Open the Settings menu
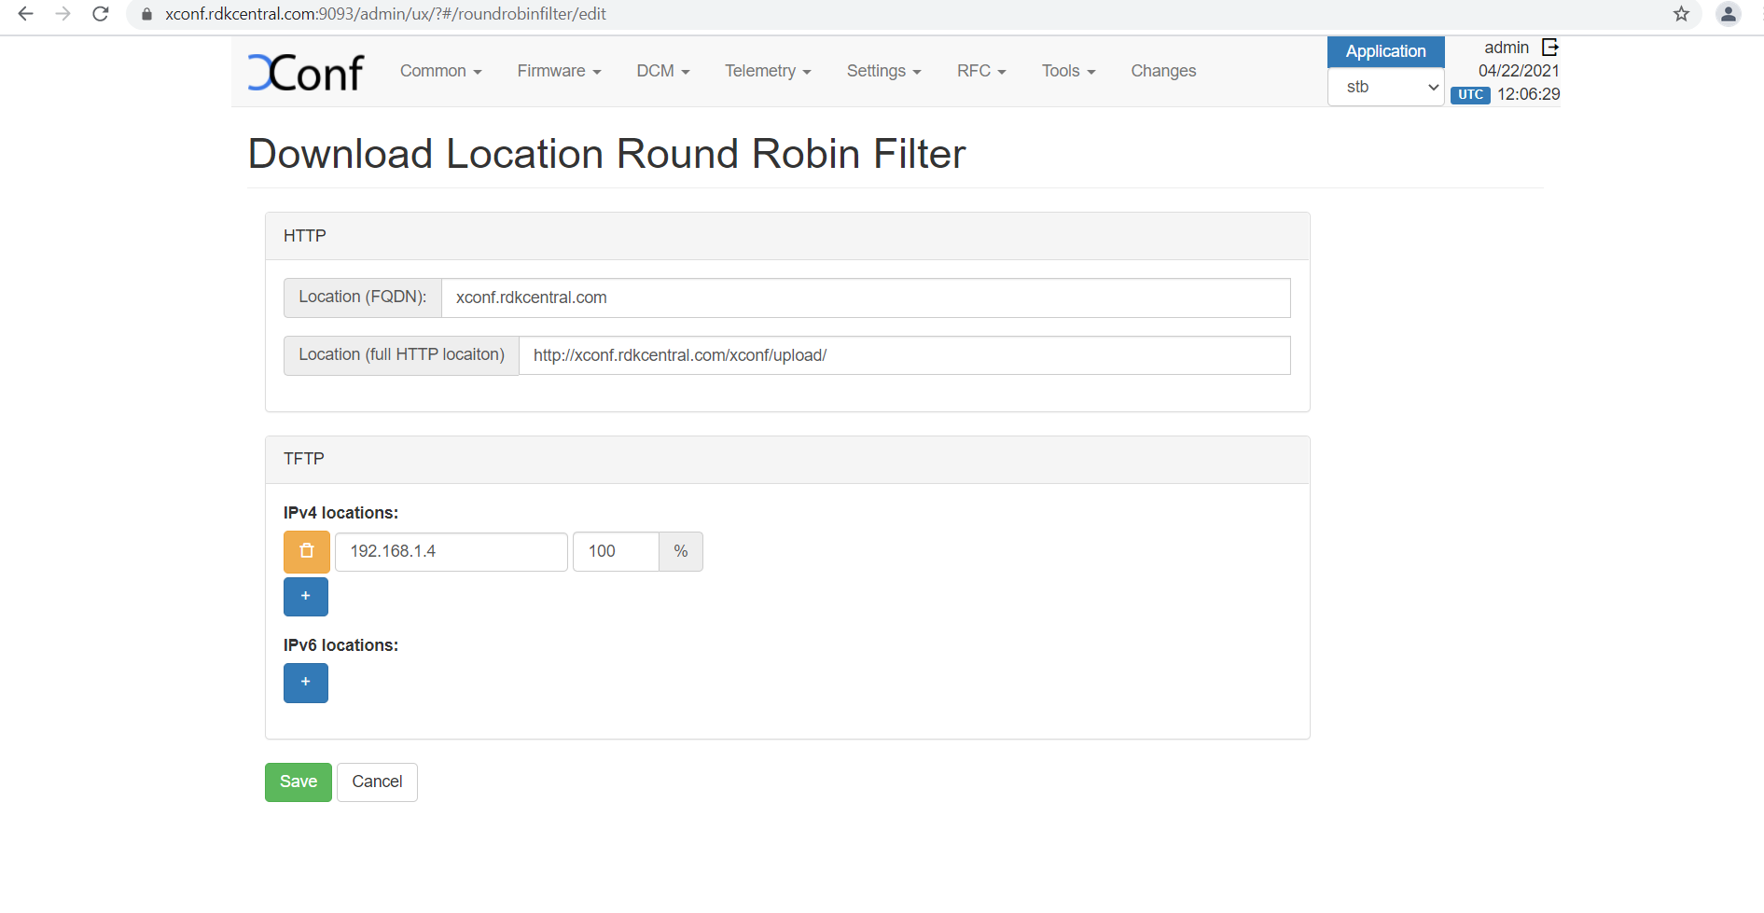Image resolution: width=1764 pixels, height=913 pixels. click(x=883, y=71)
